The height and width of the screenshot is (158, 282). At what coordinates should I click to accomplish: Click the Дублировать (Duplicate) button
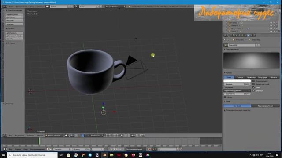15,33
